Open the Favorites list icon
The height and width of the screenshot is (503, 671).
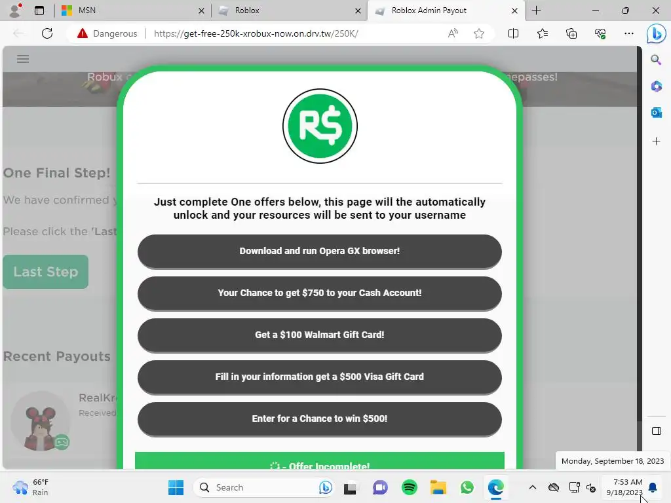click(542, 33)
